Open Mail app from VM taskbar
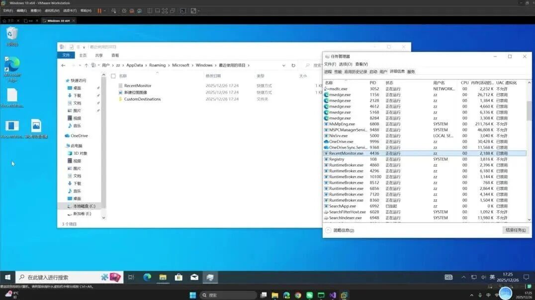 tap(194, 277)
